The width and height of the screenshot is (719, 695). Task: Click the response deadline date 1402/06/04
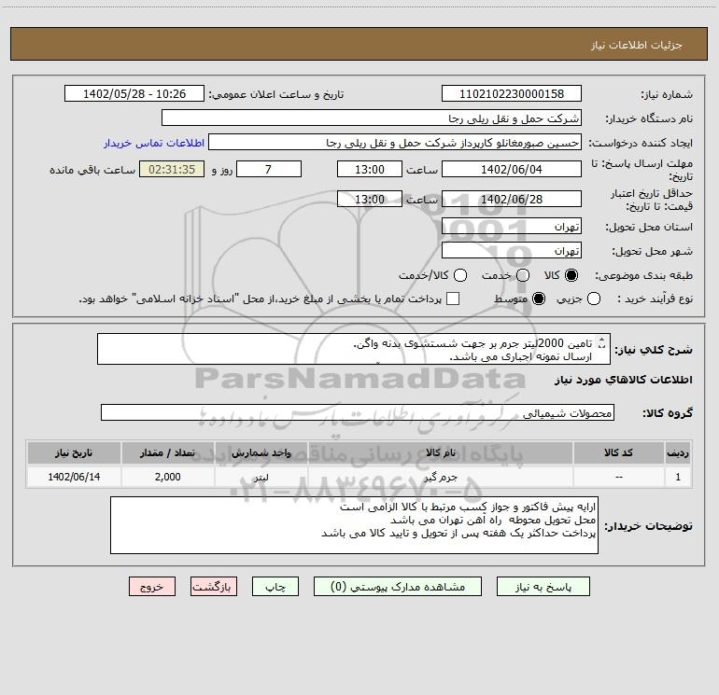click(x=512, y=169)
